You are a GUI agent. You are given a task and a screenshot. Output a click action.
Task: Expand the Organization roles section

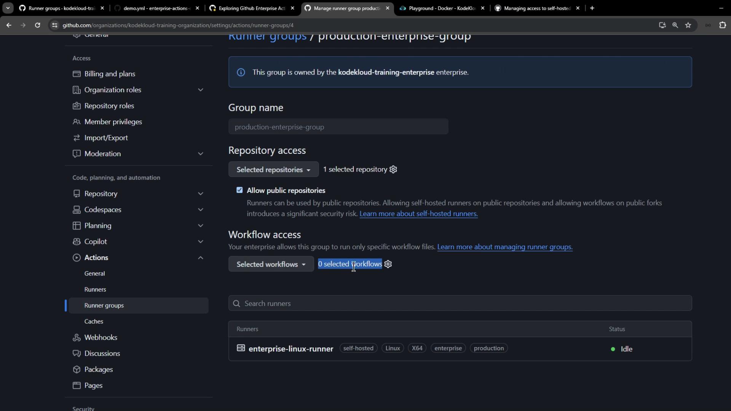(200, 90)
